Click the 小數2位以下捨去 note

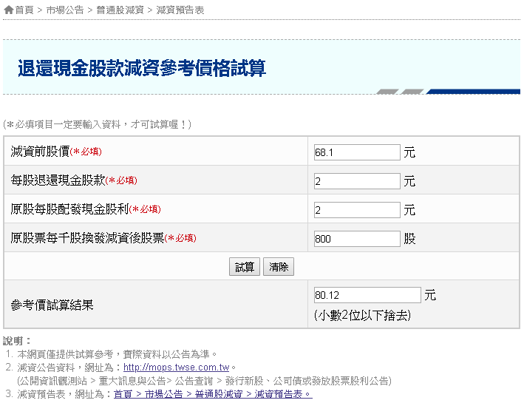(x=362, y=316)
